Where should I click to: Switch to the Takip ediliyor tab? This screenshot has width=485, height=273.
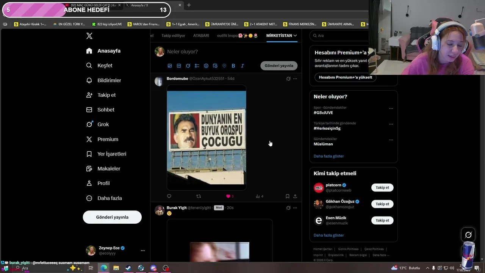174,36
